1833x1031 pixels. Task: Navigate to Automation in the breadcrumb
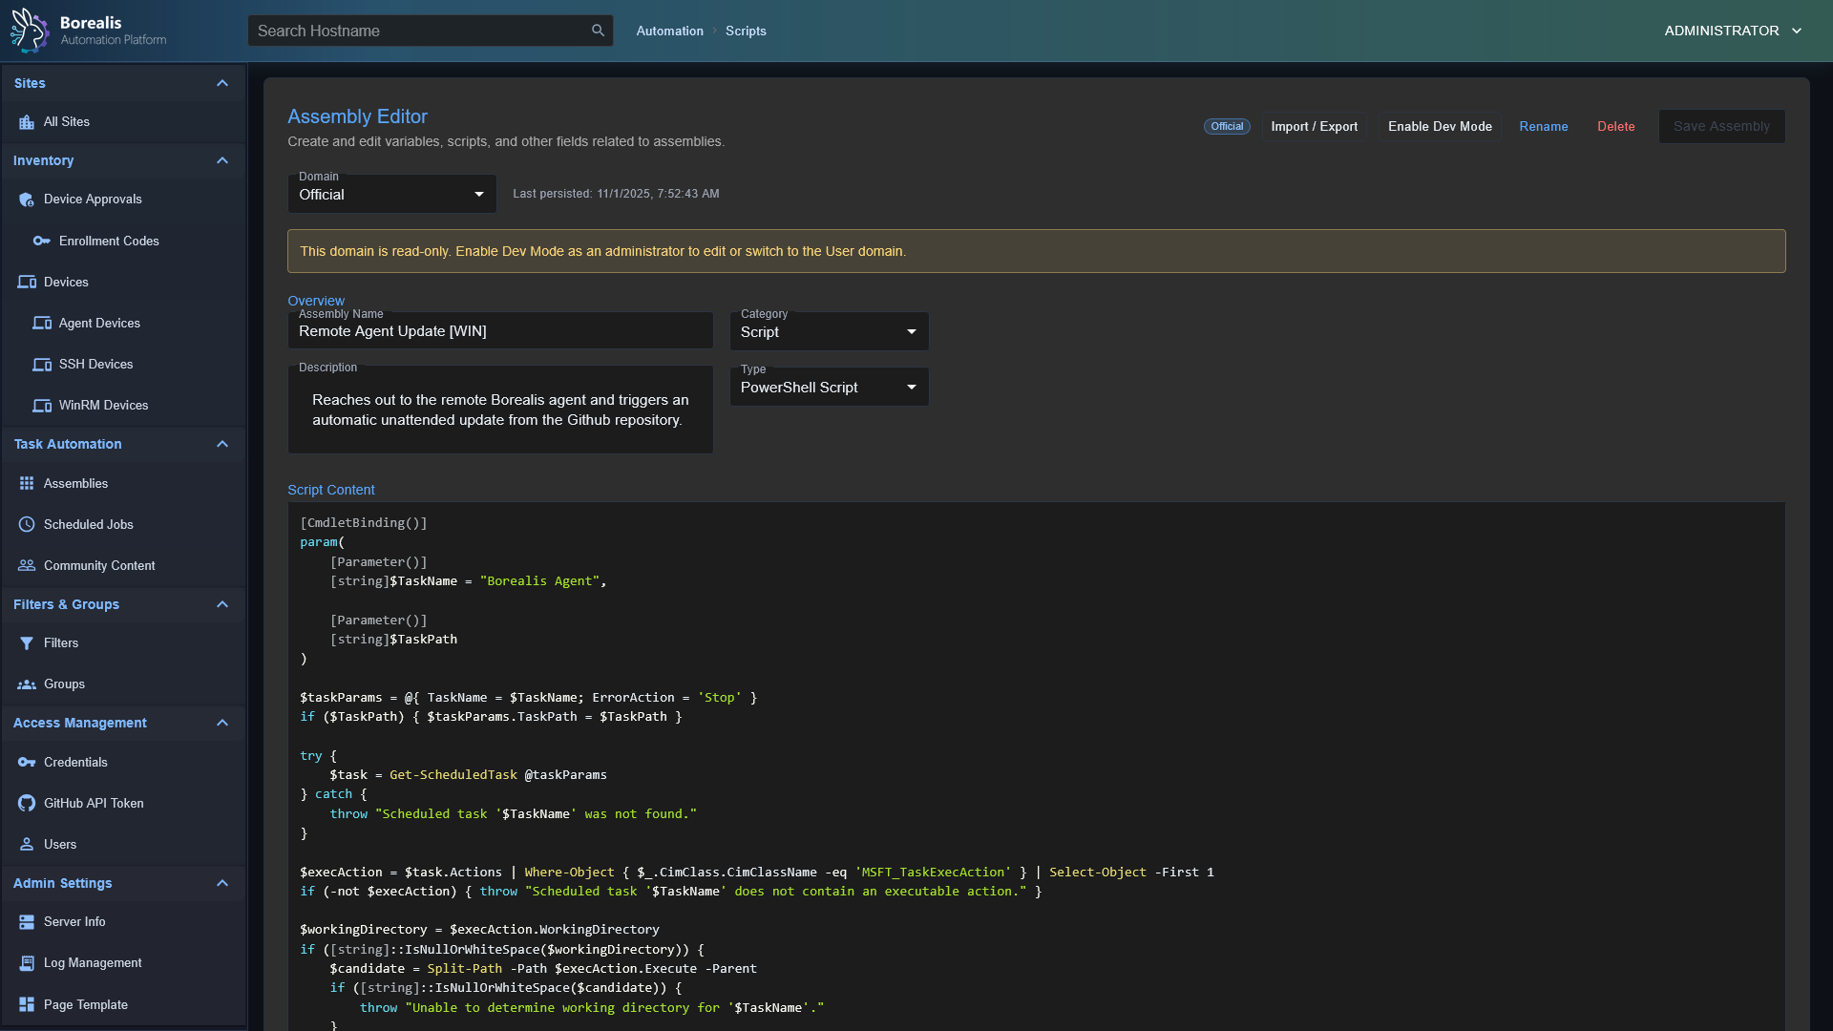click(x=668, y=31)
